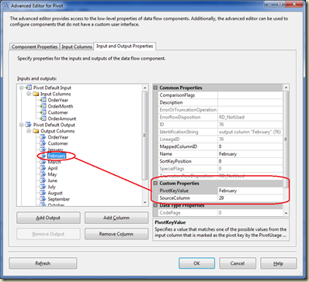Click the tree list scroll down arrow
The image size is (309, 282).
[x=145, y=202]
